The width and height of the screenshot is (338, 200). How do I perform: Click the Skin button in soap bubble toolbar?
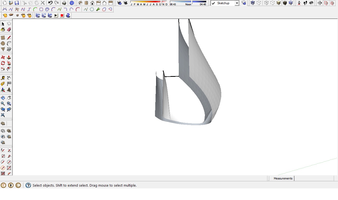click(38, 16)
